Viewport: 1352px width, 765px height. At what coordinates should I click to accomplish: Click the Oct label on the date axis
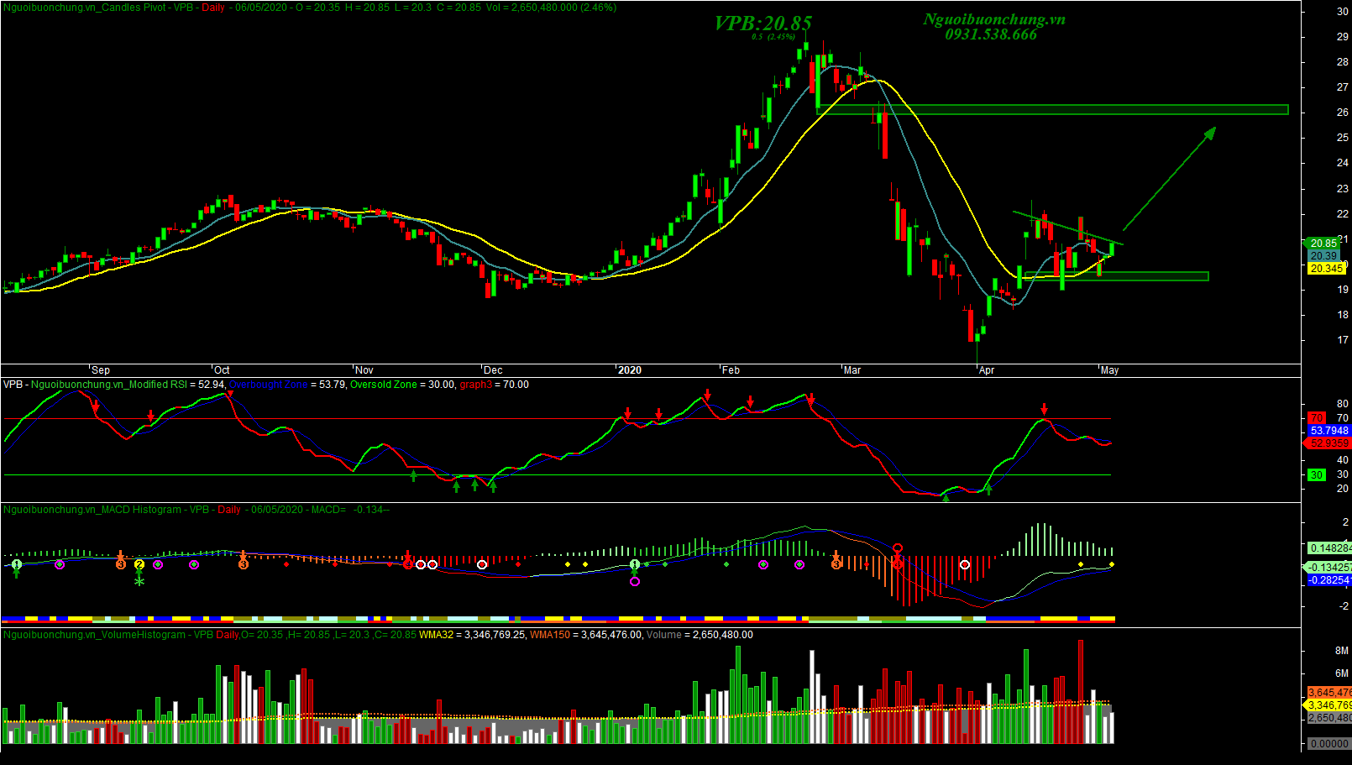222,370
